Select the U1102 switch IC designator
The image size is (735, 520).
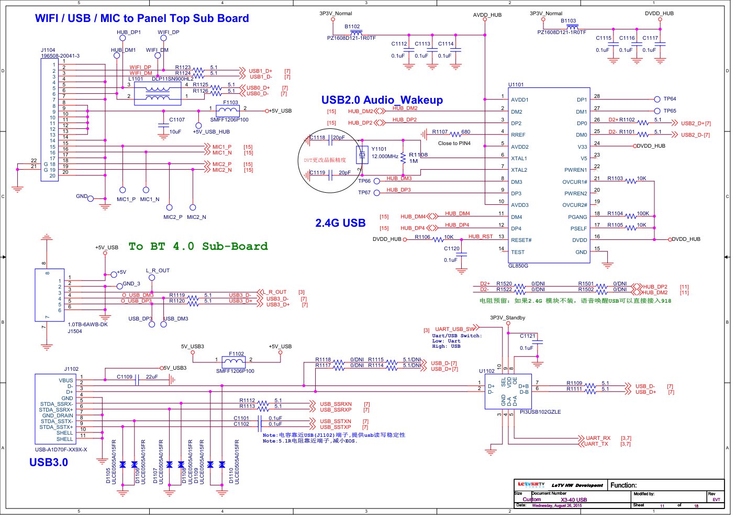(487, 371)
